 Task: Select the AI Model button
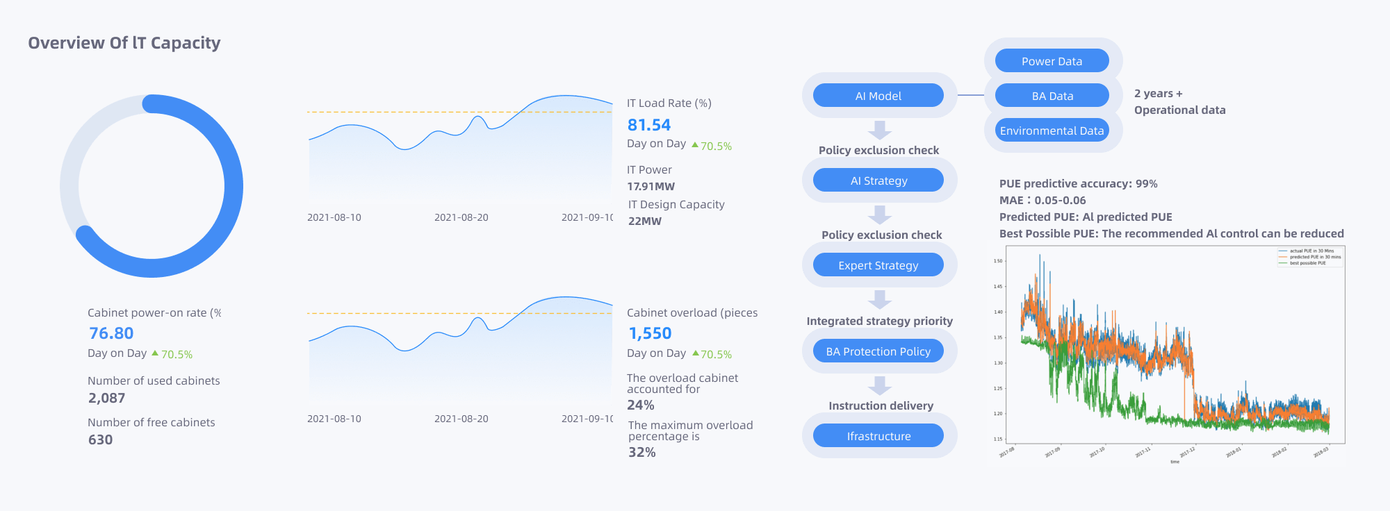point(878,96)
